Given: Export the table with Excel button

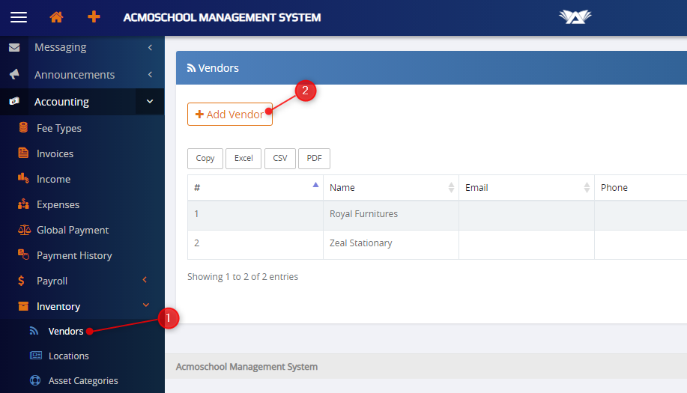Looking at the screenshot, I should pyautogui.click(x=243, y=159).
